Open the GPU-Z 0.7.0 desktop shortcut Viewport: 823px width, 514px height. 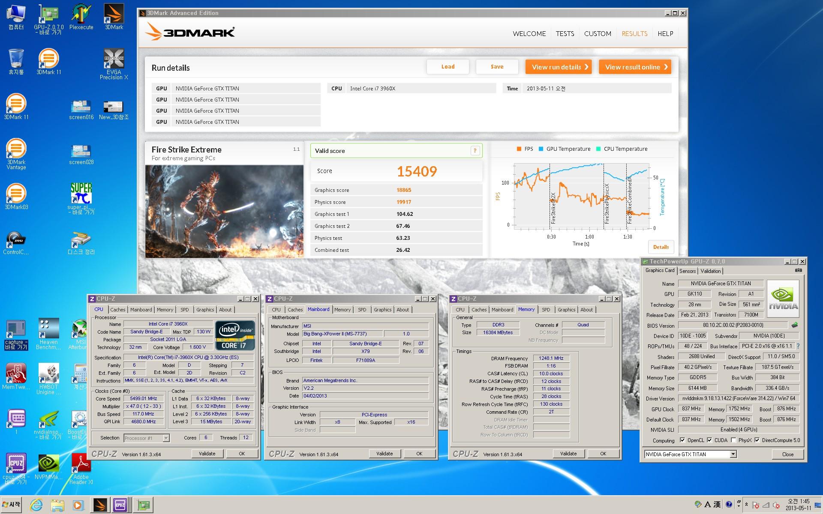coord(48,19)
